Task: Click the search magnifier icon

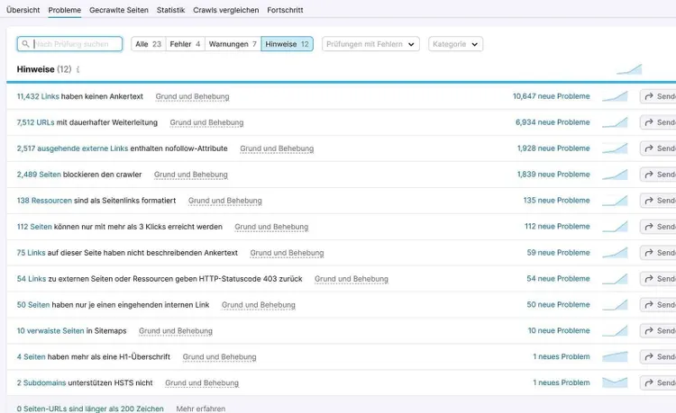Action: (x=25, y=44)
